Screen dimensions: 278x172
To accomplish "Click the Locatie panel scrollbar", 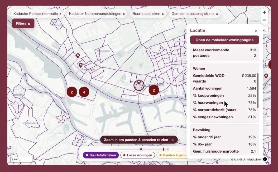I will [x=258, y=91].
